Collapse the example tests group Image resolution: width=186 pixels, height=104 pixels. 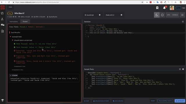10,37
